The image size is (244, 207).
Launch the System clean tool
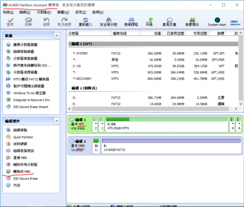217,22
